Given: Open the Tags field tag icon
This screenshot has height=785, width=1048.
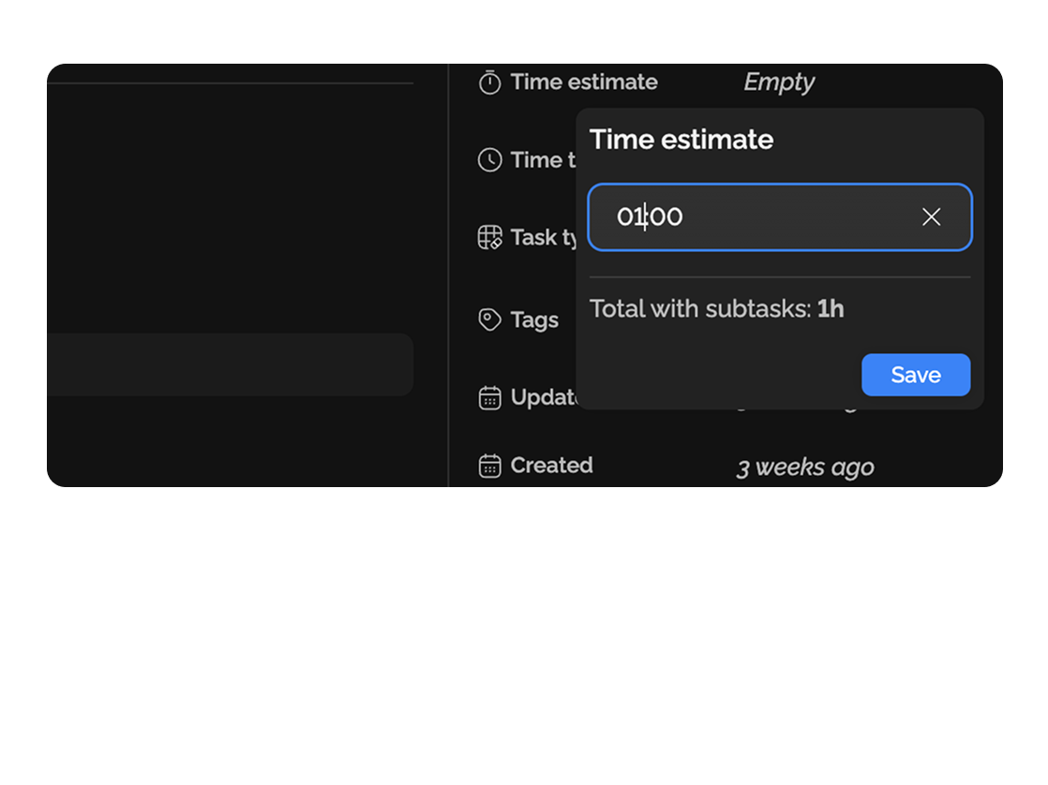Looking at the screenshot, I should (x=488, y=319).
